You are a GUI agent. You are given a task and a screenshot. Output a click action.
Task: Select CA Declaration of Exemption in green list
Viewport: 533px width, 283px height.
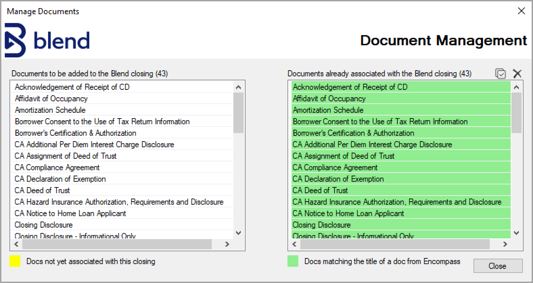click(401, 179)
